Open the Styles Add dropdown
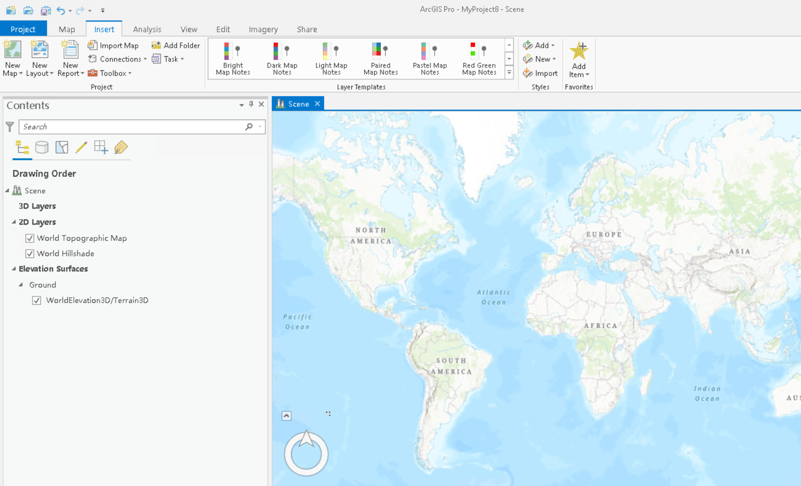Screen dimensions: 801x486 (539, 45)
